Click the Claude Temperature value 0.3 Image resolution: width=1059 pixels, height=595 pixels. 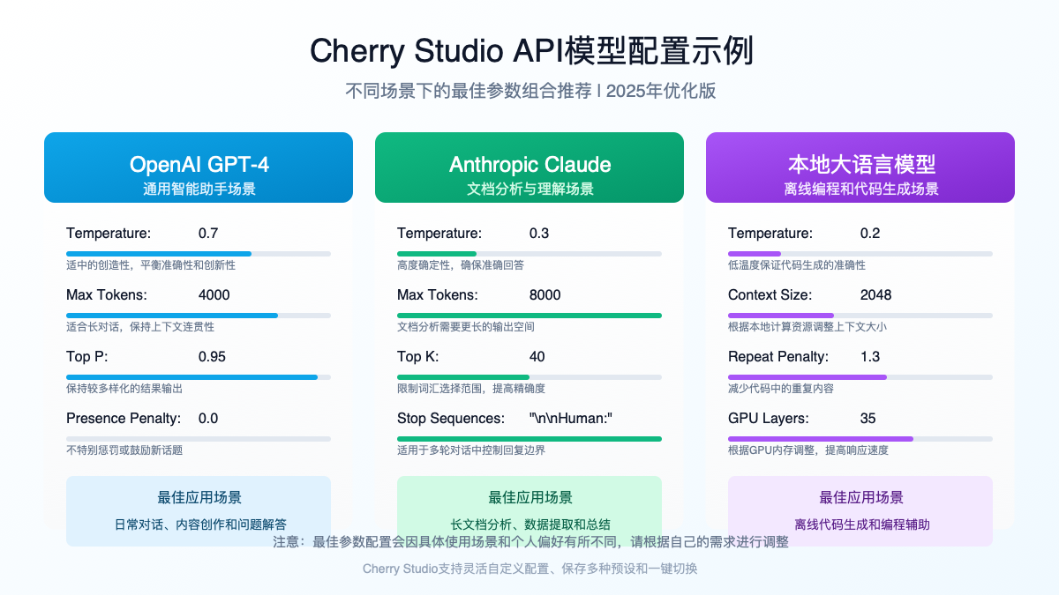(x=539, y=234)
